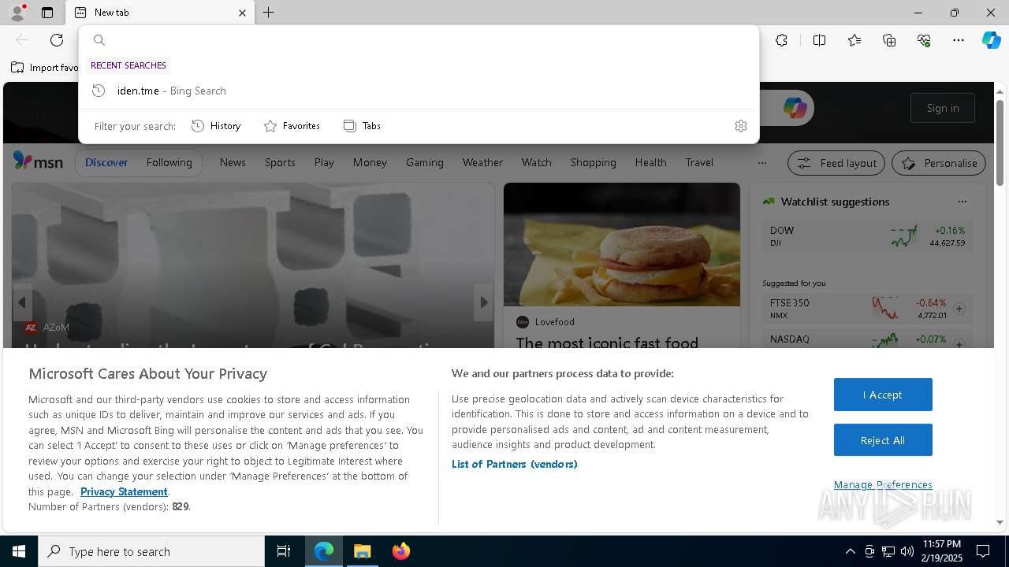Open the Edge profile icon

pos(17,13)
